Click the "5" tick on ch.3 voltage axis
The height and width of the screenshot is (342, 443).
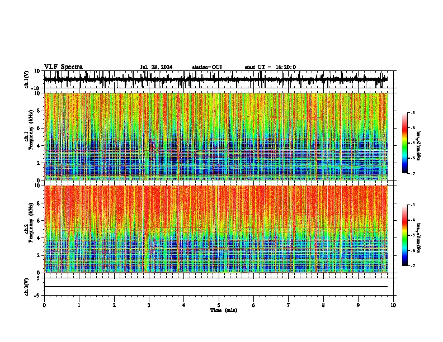tap(39, 278)
